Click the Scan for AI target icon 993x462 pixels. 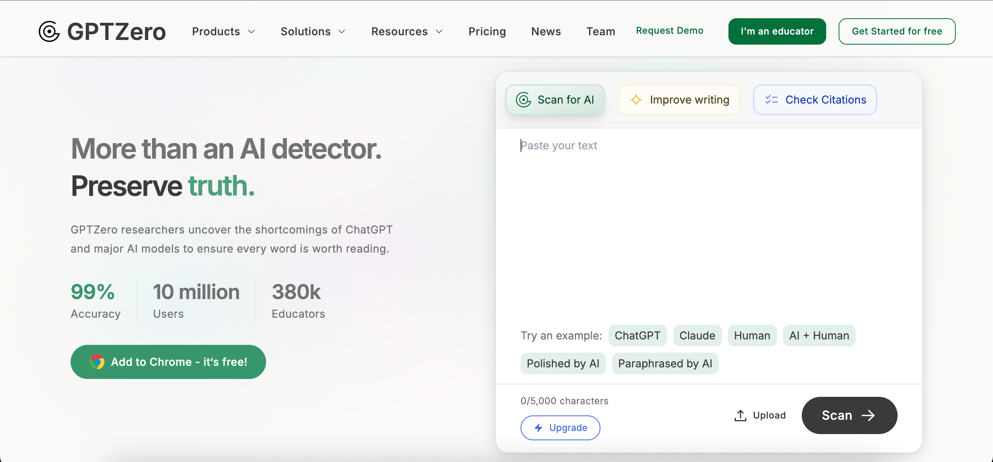click(523, 100)
